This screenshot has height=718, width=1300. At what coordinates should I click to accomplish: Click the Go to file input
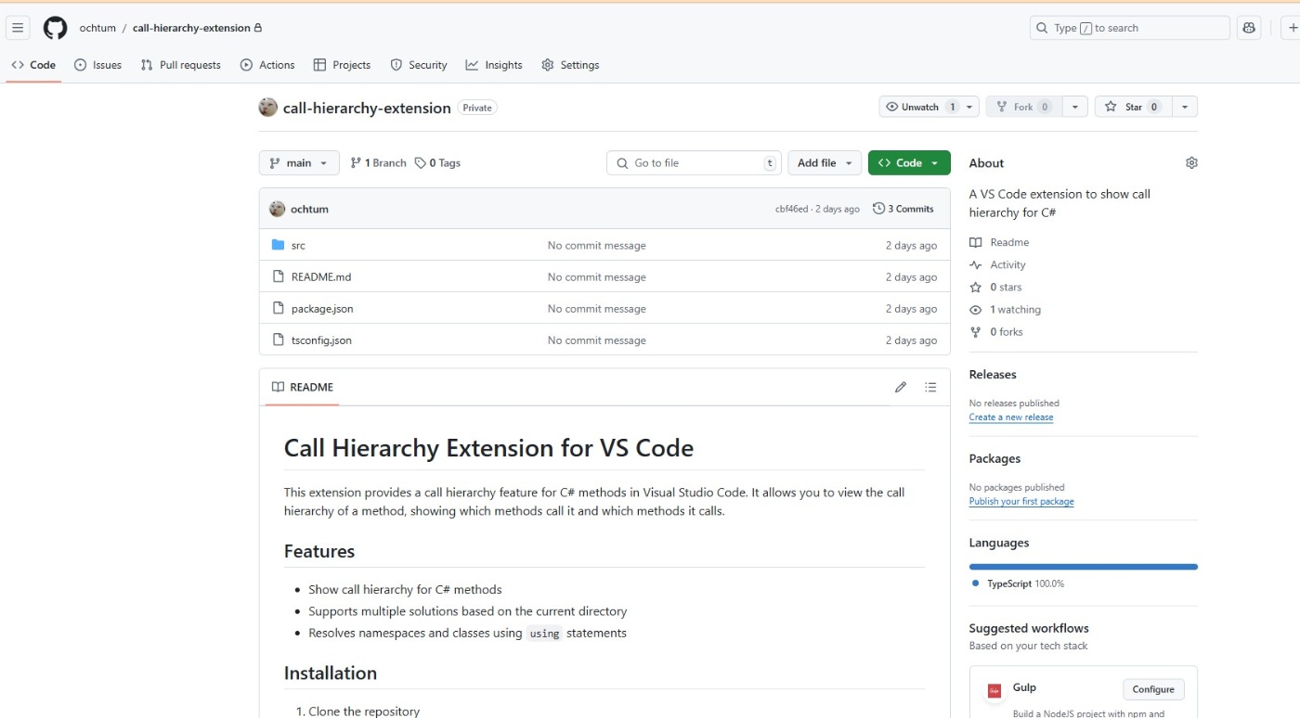click(694, 163)
